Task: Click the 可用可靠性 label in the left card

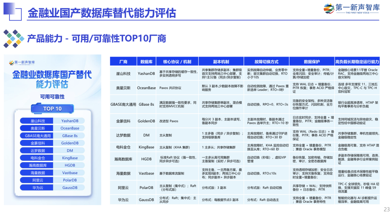Action: 52,97
